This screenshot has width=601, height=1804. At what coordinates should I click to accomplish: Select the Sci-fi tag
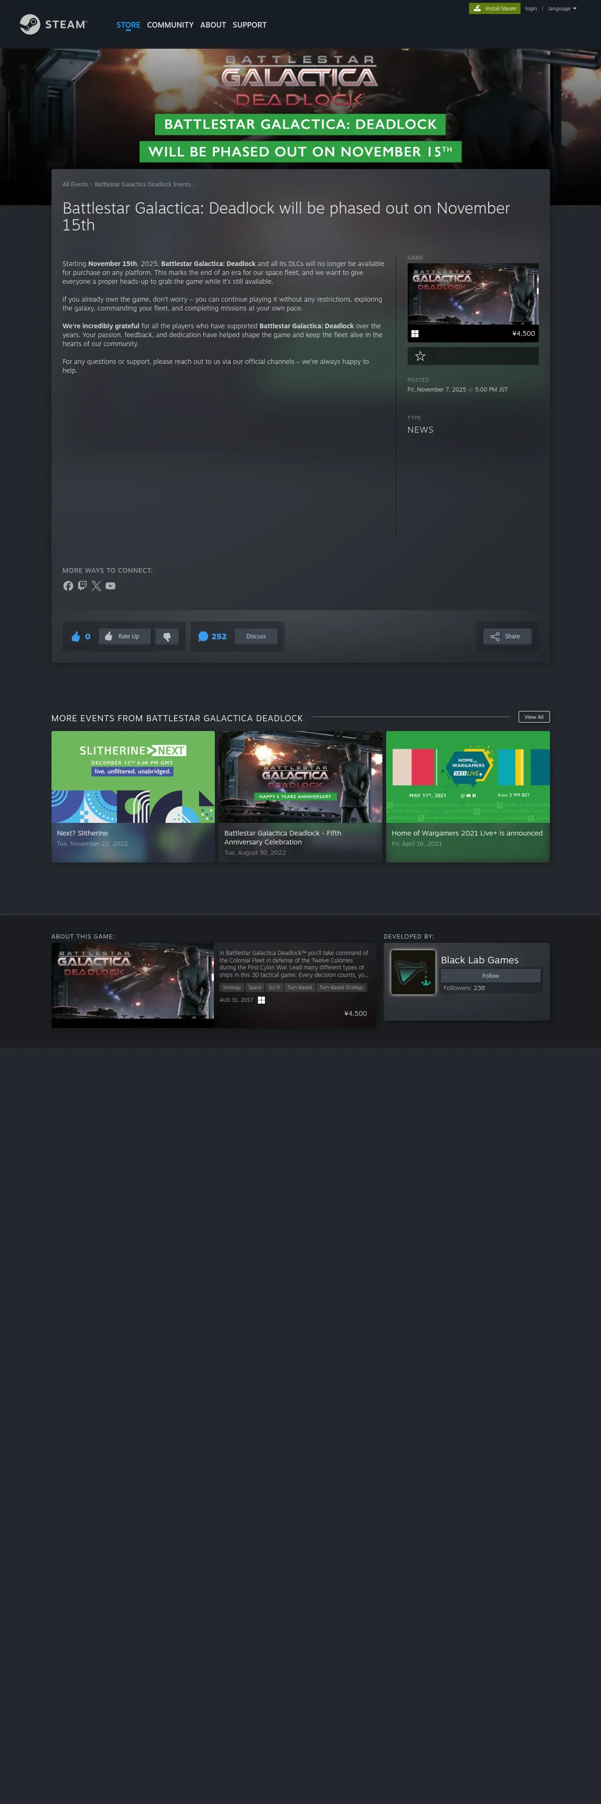point(274,987)
